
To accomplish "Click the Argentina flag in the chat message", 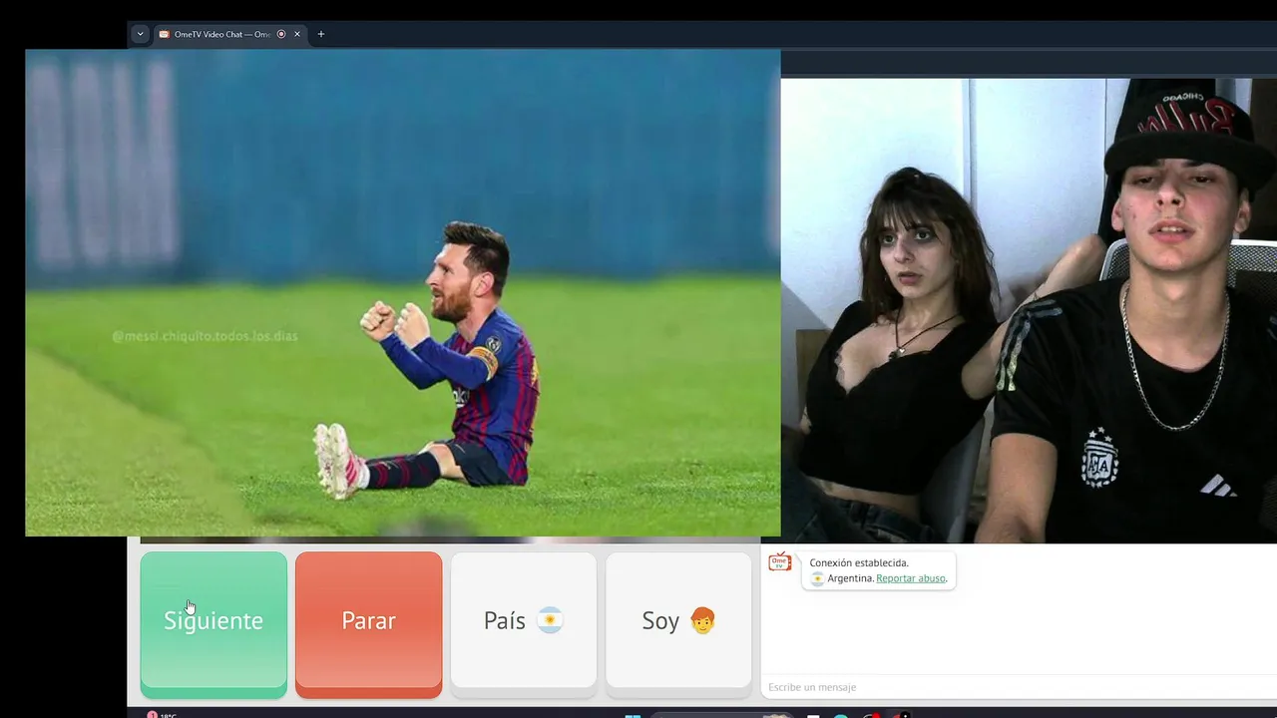I will click(817, 578).
